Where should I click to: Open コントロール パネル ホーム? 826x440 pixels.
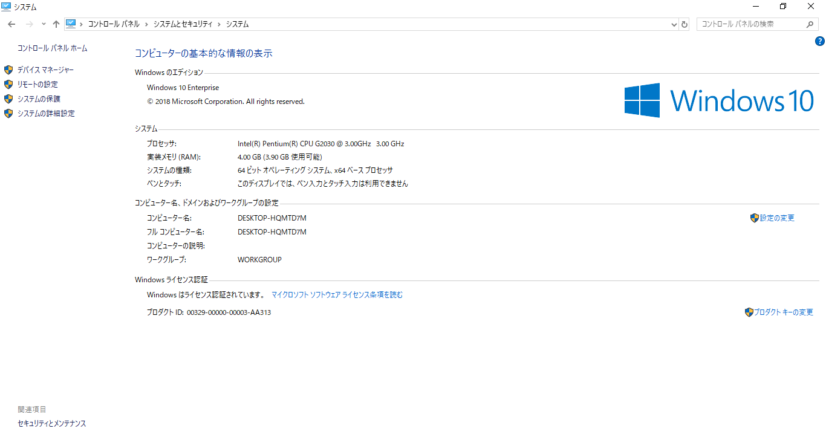[x=52, y=48]
